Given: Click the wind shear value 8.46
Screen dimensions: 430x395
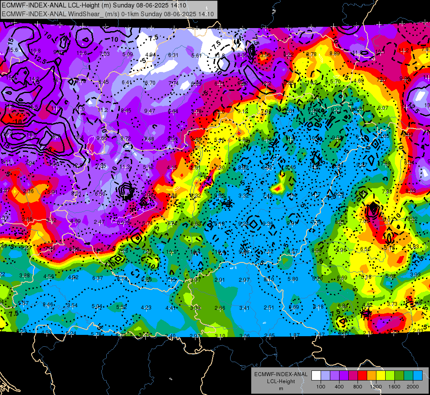Looking at the screenshot, I should tap(48, 304).
